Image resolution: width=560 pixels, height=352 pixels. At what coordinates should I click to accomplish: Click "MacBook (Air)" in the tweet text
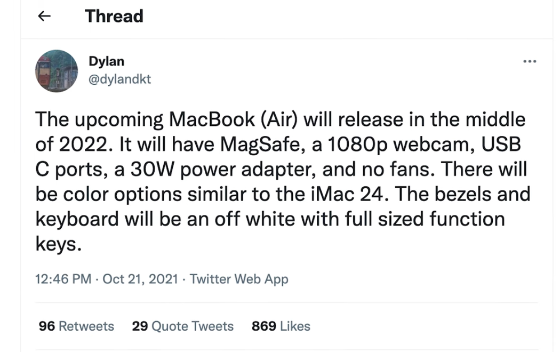234,119
